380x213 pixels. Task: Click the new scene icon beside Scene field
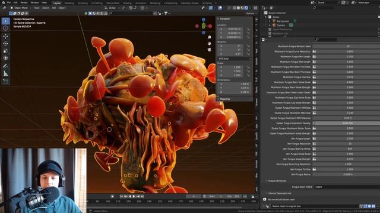[343, 2]
